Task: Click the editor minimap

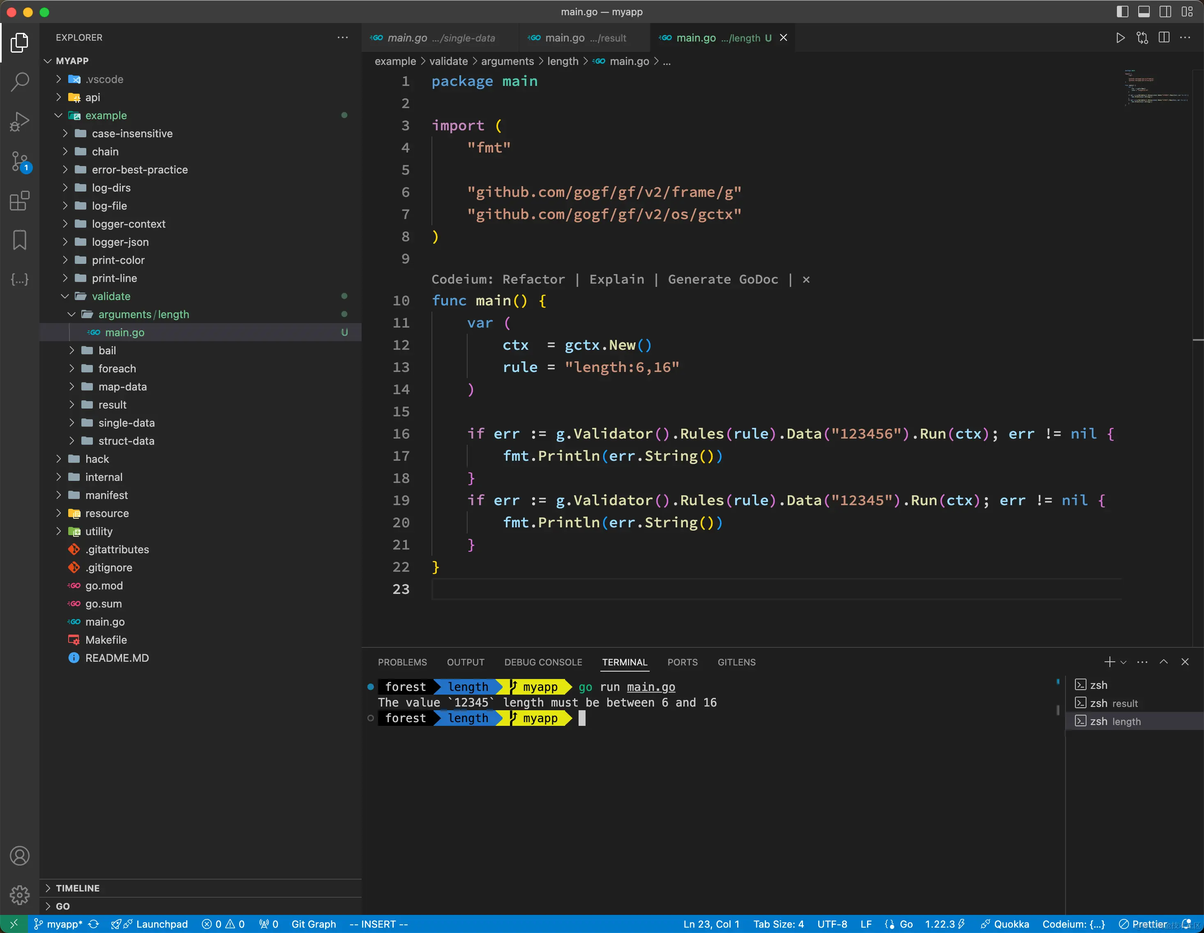Action: tap(1157, 88)
